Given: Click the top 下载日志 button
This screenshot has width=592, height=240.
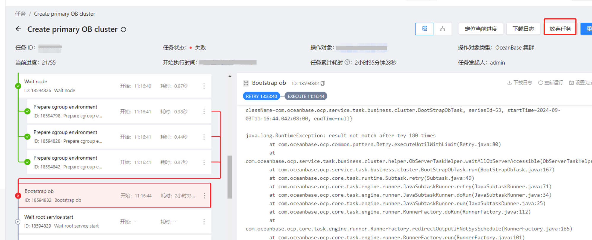Looking at the screenshot, I should [524, 29].
